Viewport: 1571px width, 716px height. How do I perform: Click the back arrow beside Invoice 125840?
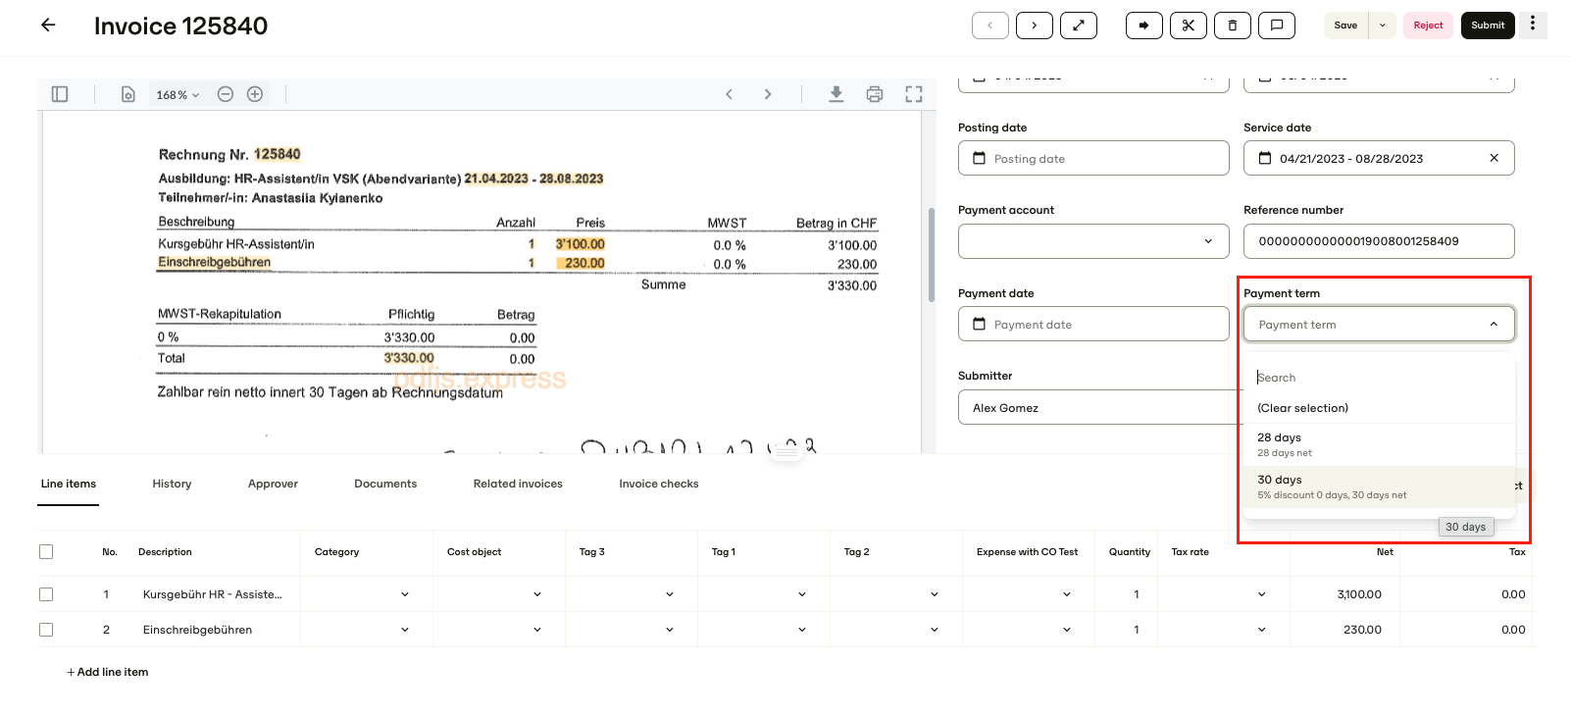point(48,26)
